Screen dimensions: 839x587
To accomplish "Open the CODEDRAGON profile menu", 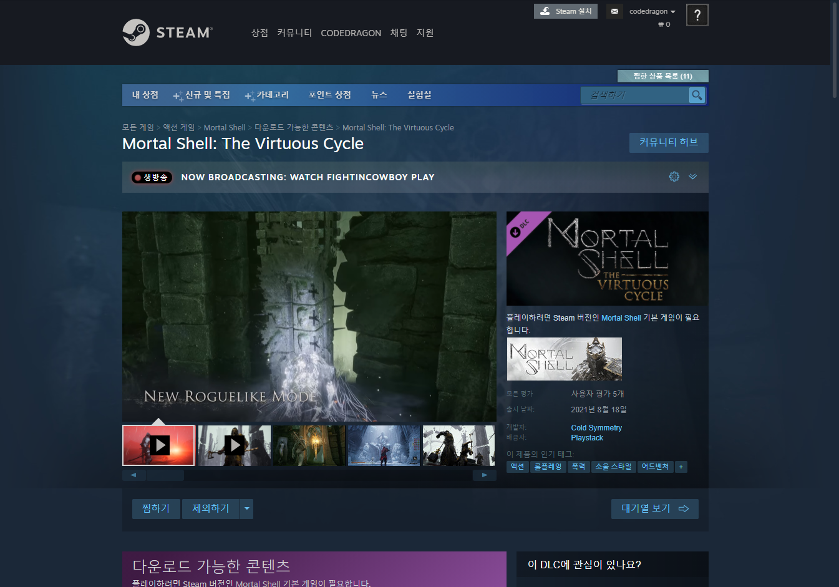I will [x=351, y=33].
